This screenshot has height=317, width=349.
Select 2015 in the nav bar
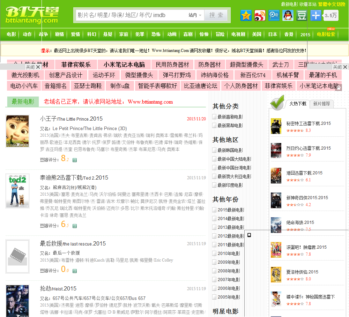[x=305, y=35]
